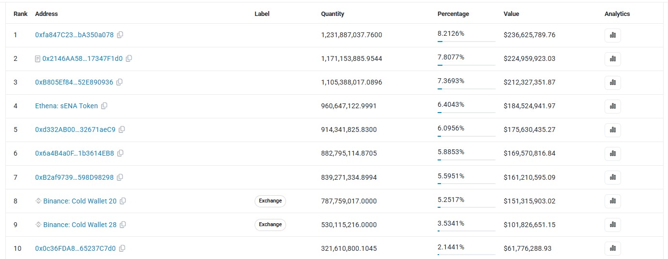Copy address 0x2146AA58…17347F1d0

pyautogui.click(x=129, y=58)
